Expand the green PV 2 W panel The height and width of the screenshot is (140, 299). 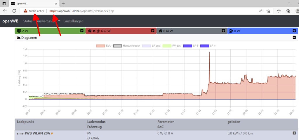tap(82, 31)
